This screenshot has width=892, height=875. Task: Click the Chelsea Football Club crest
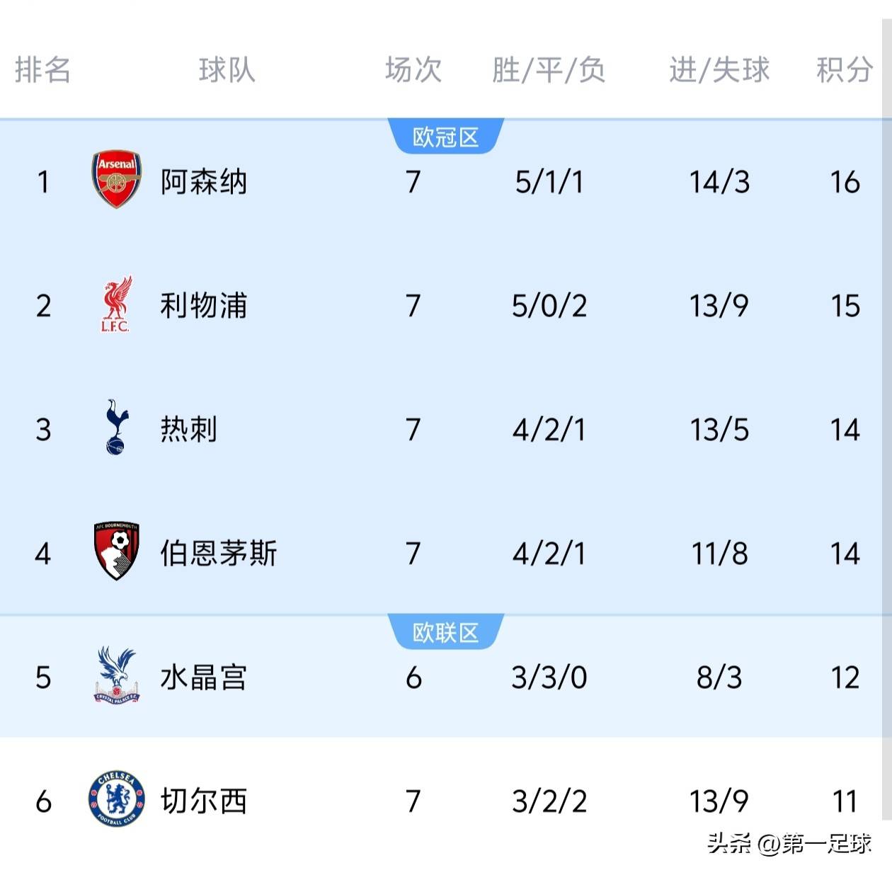tap(117, 799)
